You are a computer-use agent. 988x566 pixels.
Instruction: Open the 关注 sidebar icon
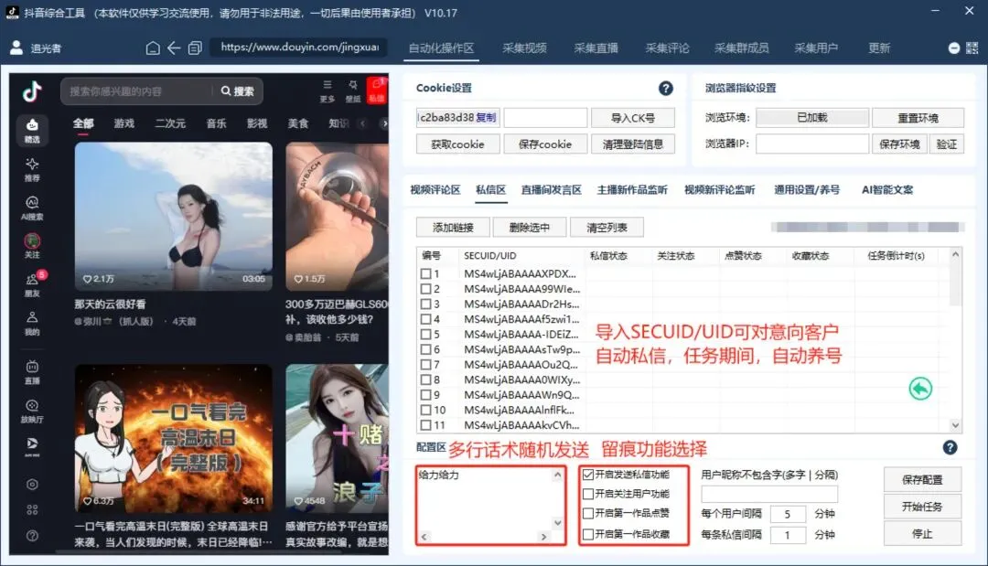32,246
